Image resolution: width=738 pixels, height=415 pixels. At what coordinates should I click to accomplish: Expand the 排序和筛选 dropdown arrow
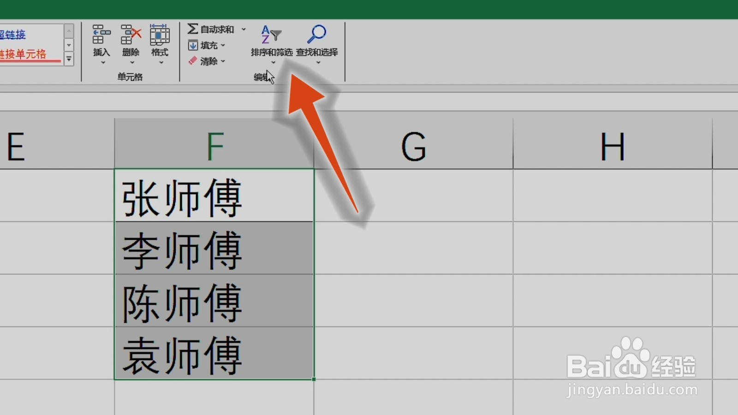click(x=273, y=63)
